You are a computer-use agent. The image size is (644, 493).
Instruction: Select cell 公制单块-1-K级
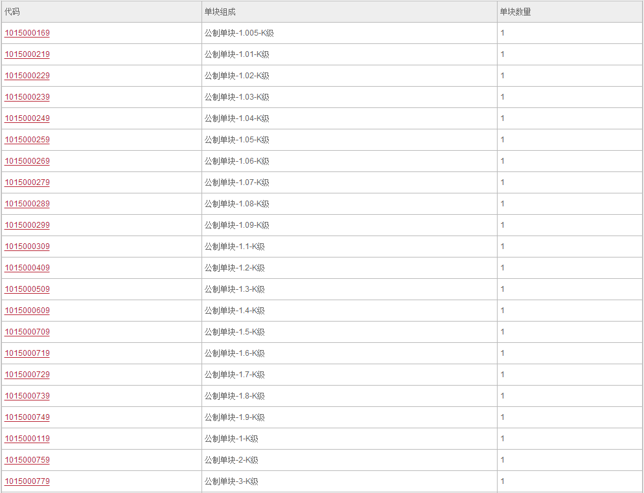349,438
